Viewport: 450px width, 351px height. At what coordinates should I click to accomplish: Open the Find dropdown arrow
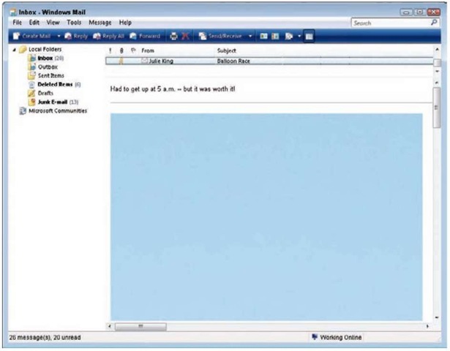point(299,36)
